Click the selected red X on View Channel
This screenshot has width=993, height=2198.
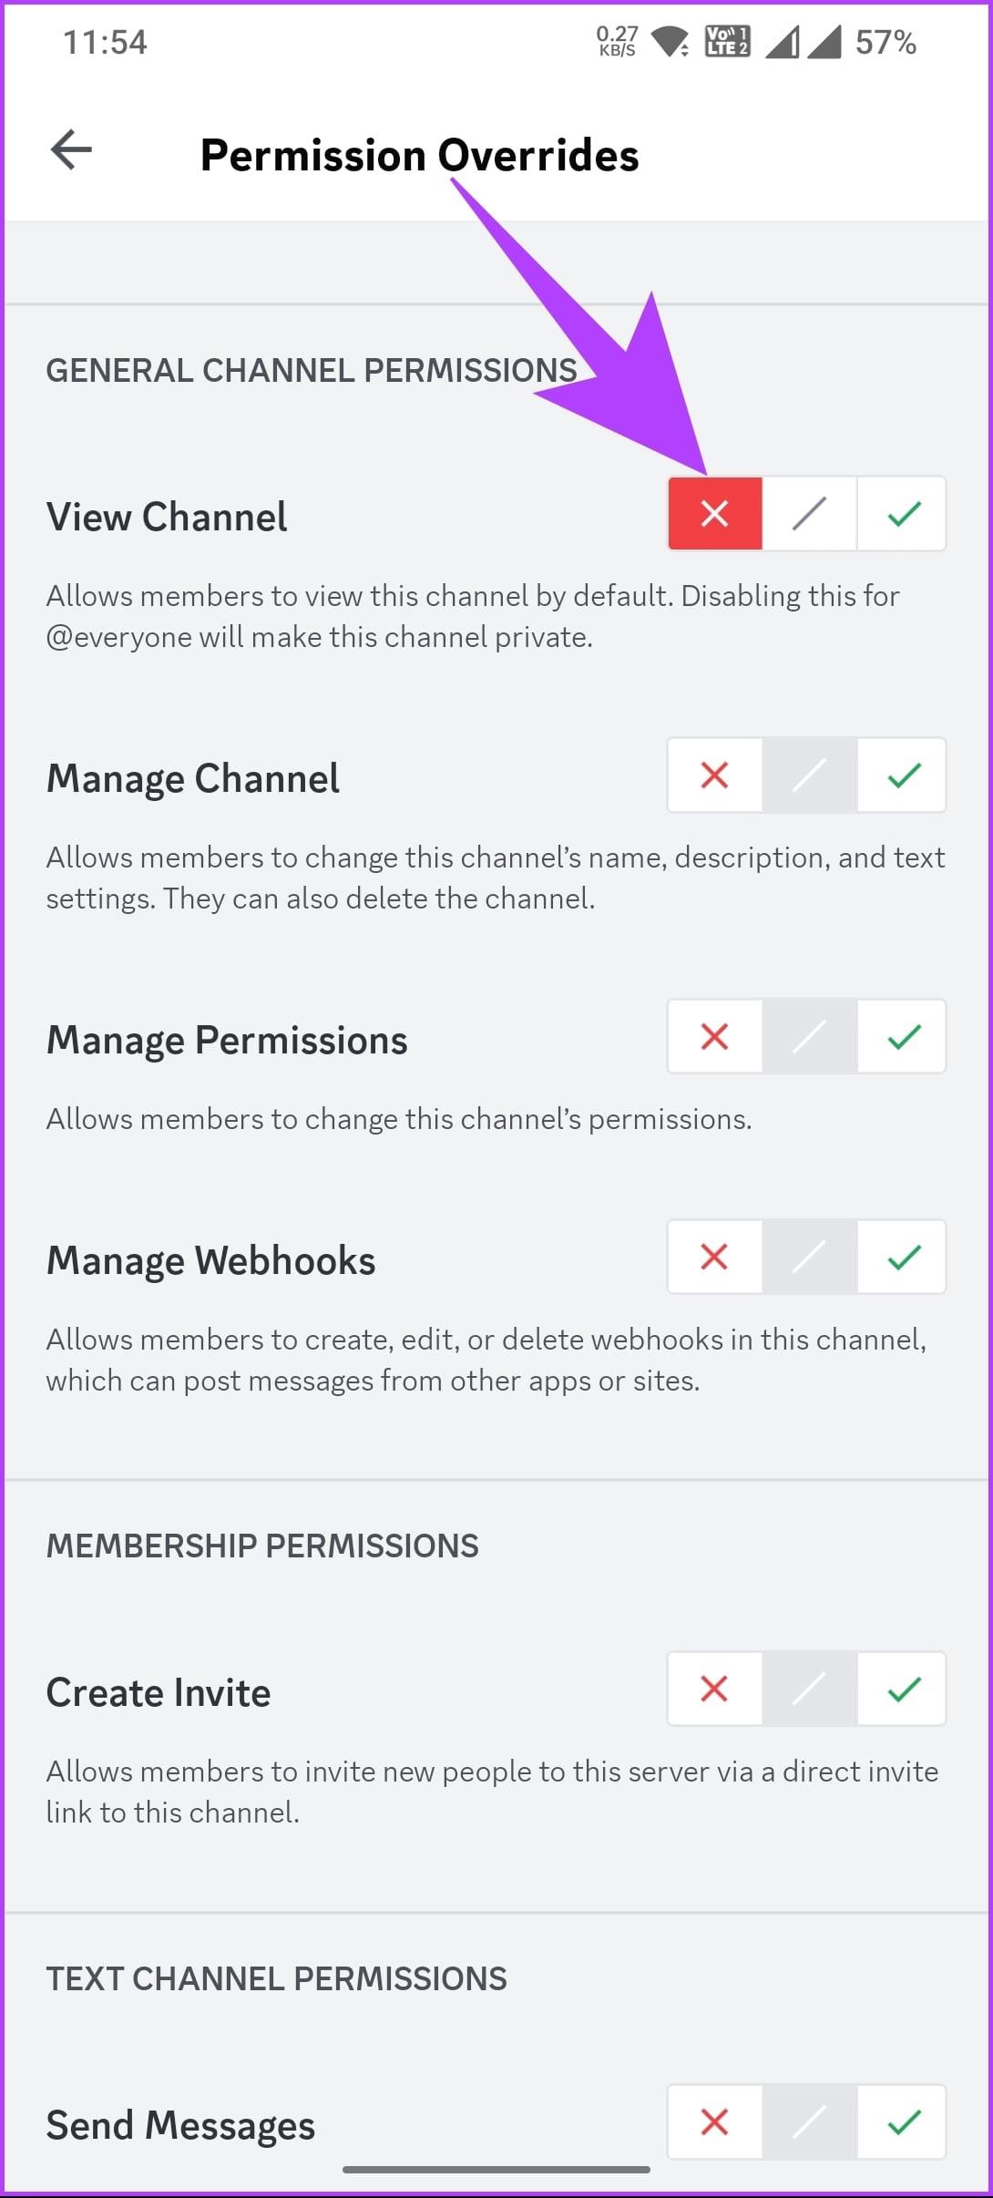pyautogui.click(x=713, y=513)
